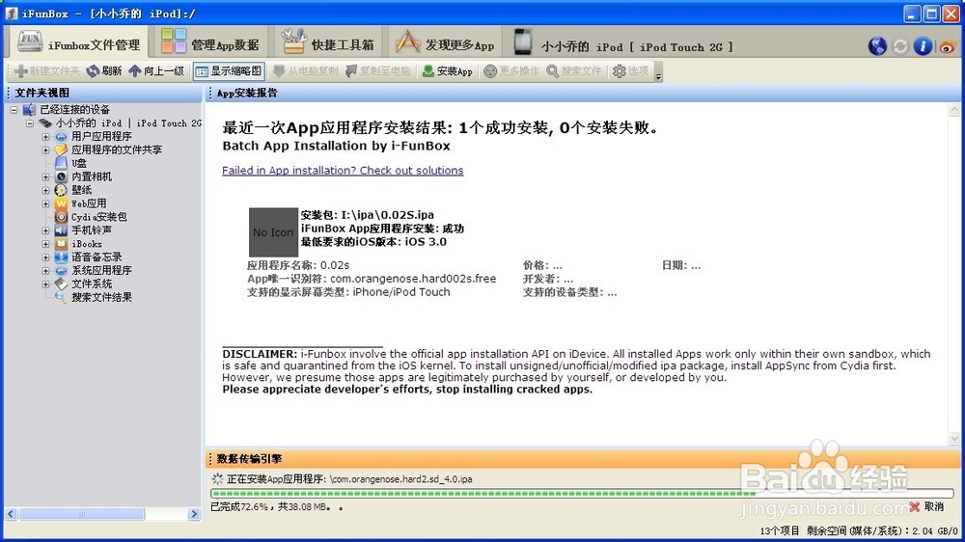The width and height of the screenshot is (965, 542).
Task: Select 语音备忘录 tree item
Action: 96,257
